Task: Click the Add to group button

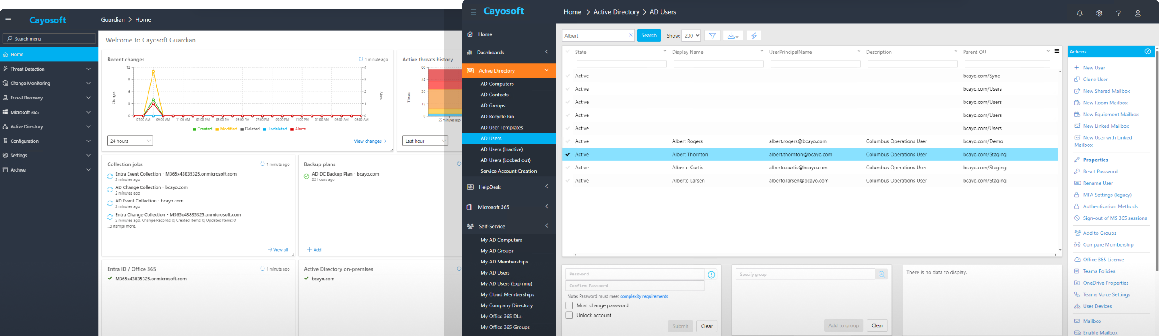Action: tap(844, 325)
